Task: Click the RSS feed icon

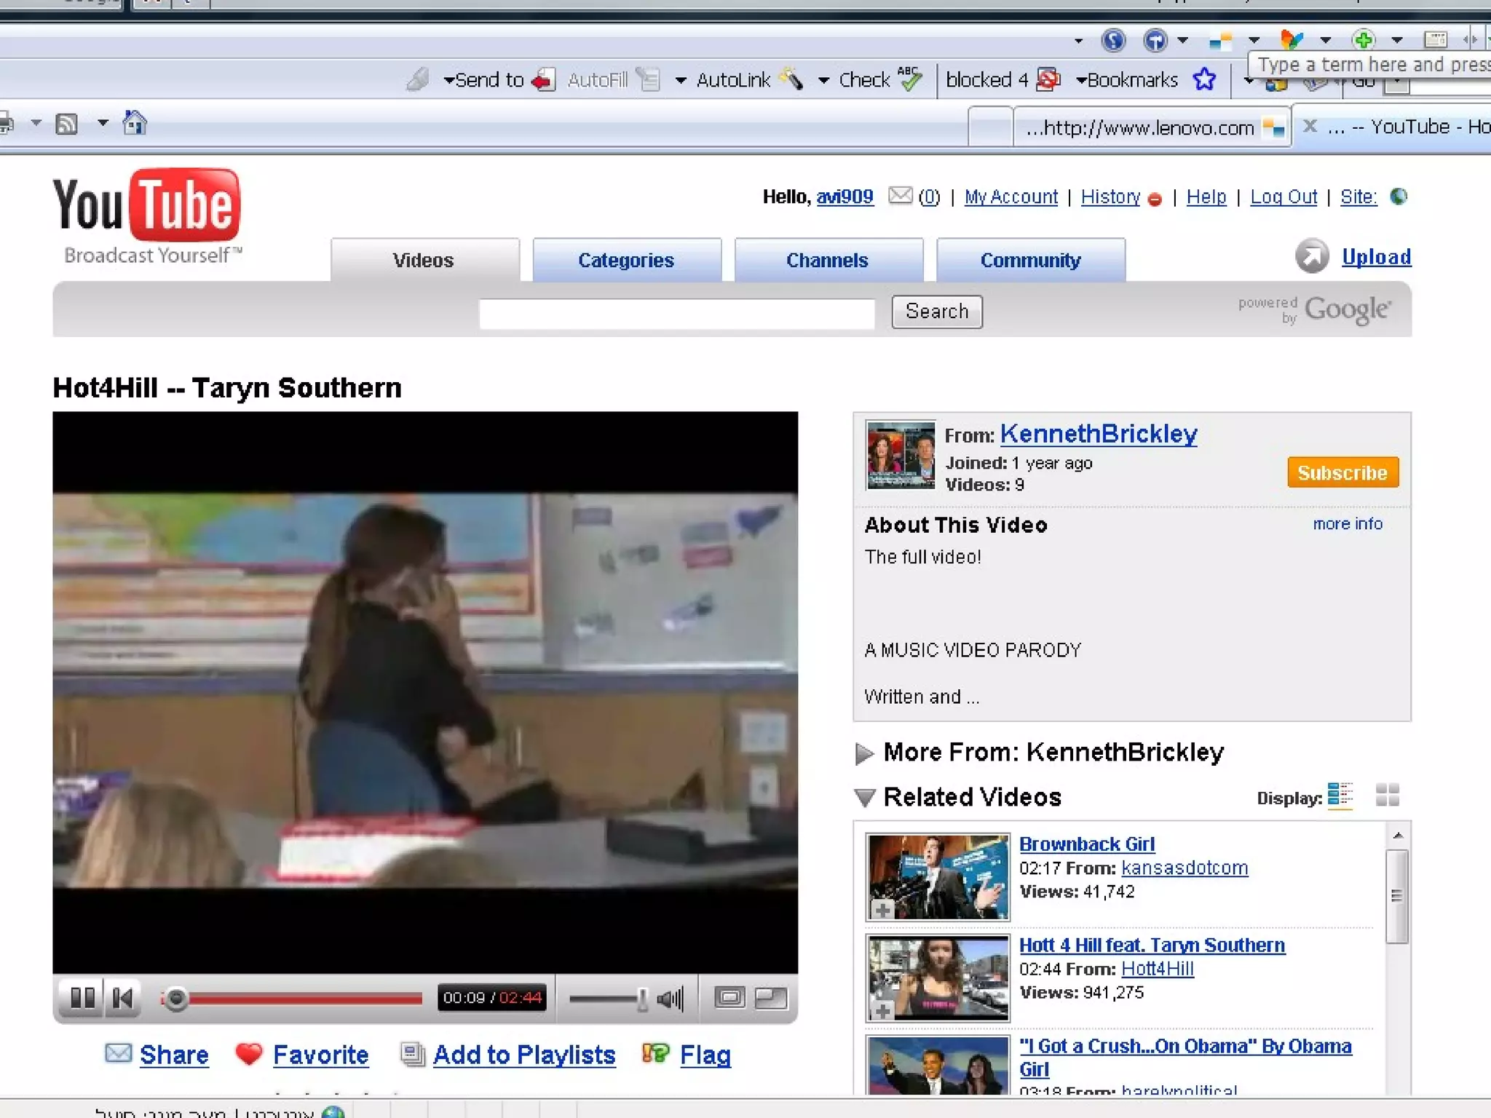Action: [67, 124]
